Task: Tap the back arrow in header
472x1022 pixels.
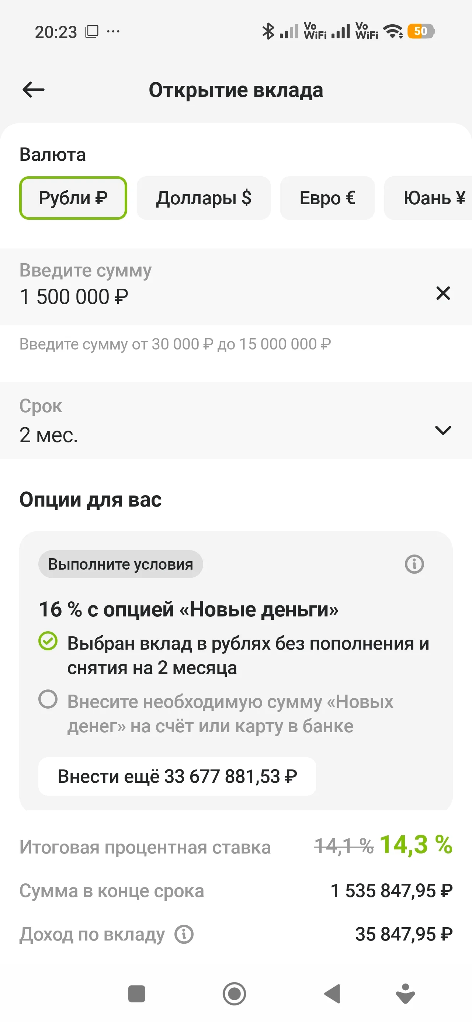Action: tap(34, 90)
